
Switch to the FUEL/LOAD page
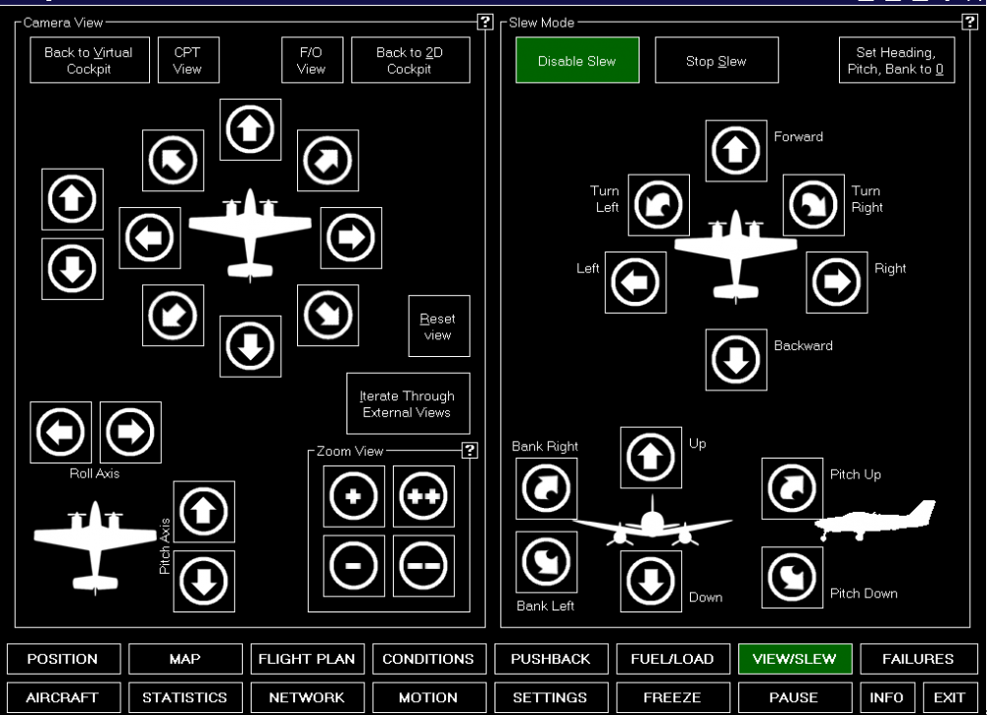[673, 659]
